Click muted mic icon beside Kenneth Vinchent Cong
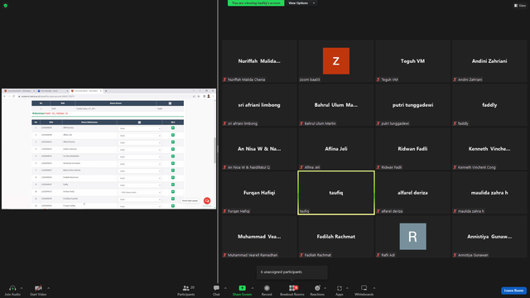The image size is (530, 298). (x=455, y=167)
